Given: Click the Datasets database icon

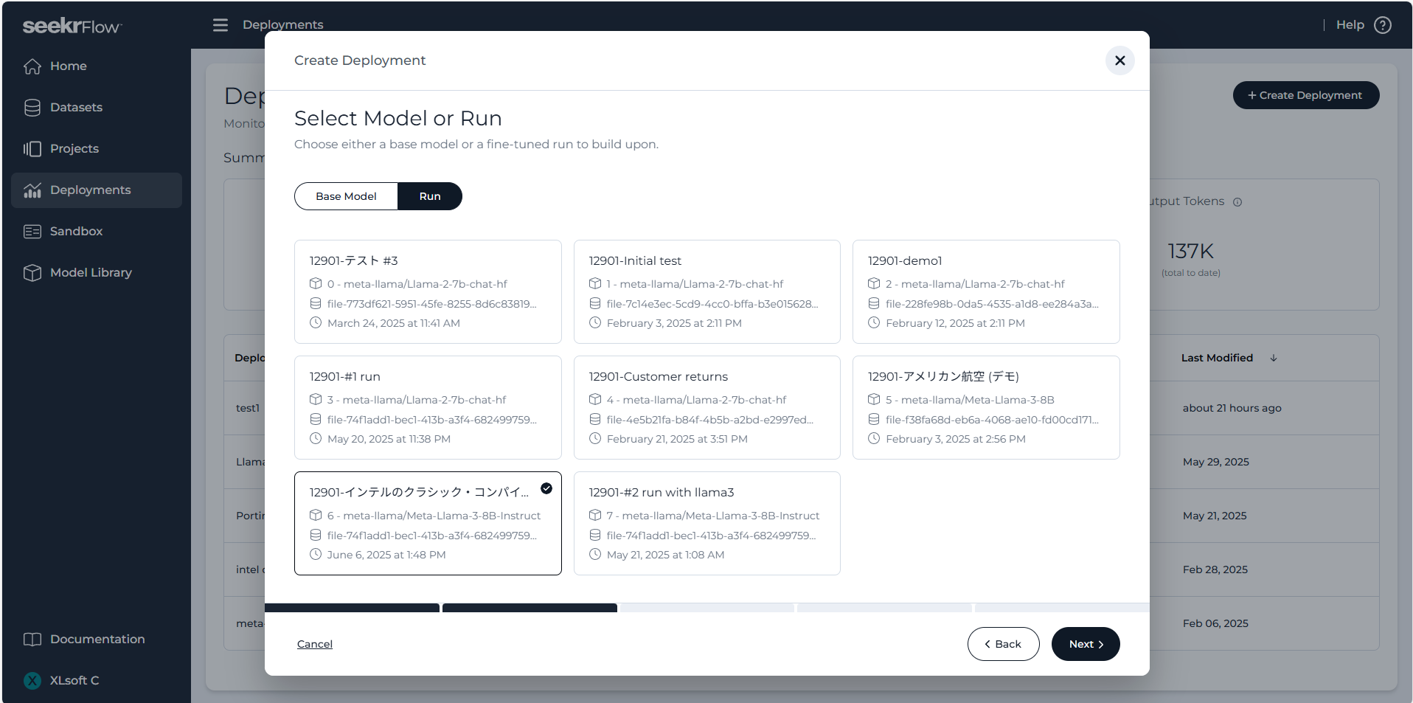Looking at the screenshot, I should coord(32,108).
